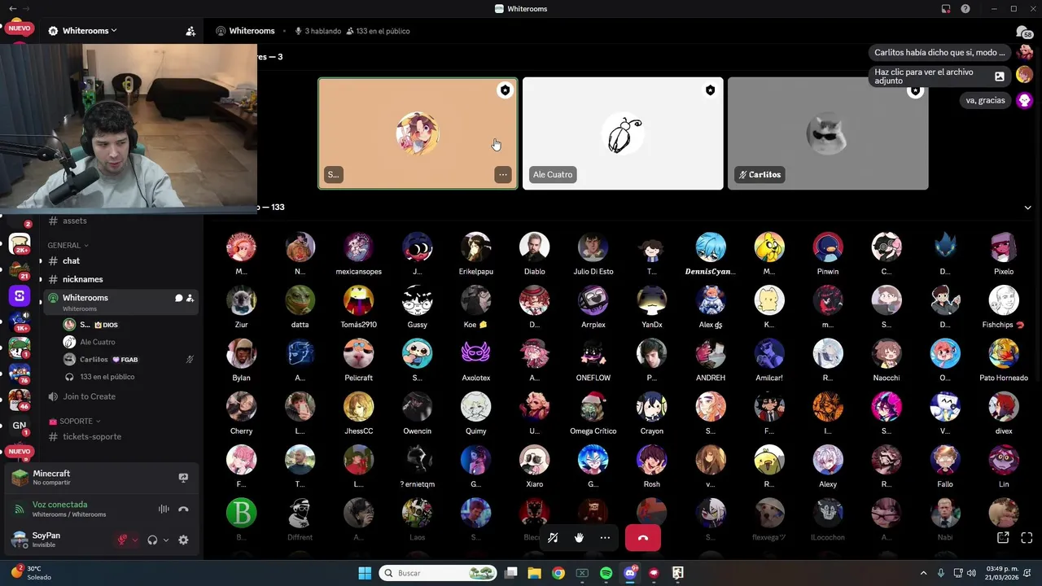Collapse the SOPORTE category
This screenshot has width=1042, height=586.
point(75,422)
